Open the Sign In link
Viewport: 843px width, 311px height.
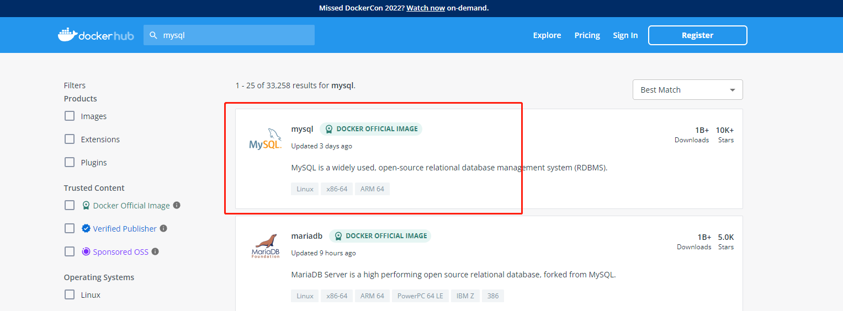tap(625, 35)
